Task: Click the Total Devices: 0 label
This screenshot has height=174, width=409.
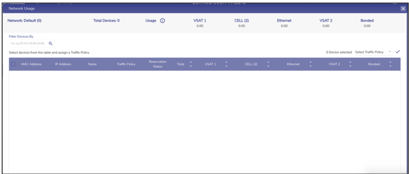Action: point(106,20)
